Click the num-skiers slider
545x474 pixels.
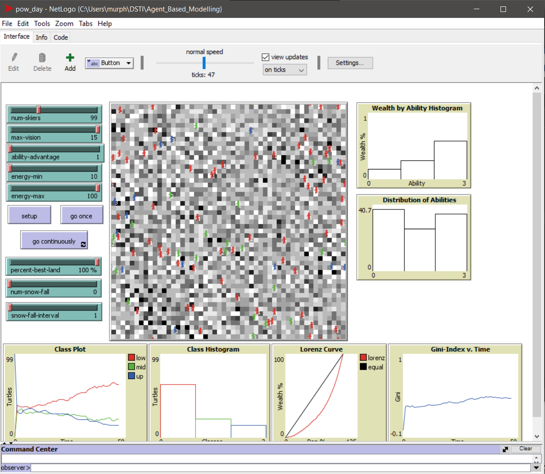[54, 114]
